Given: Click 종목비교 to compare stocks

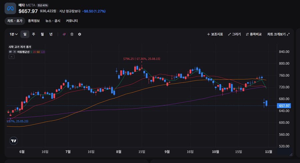Looking at the screenshot, I should [253, 34].
